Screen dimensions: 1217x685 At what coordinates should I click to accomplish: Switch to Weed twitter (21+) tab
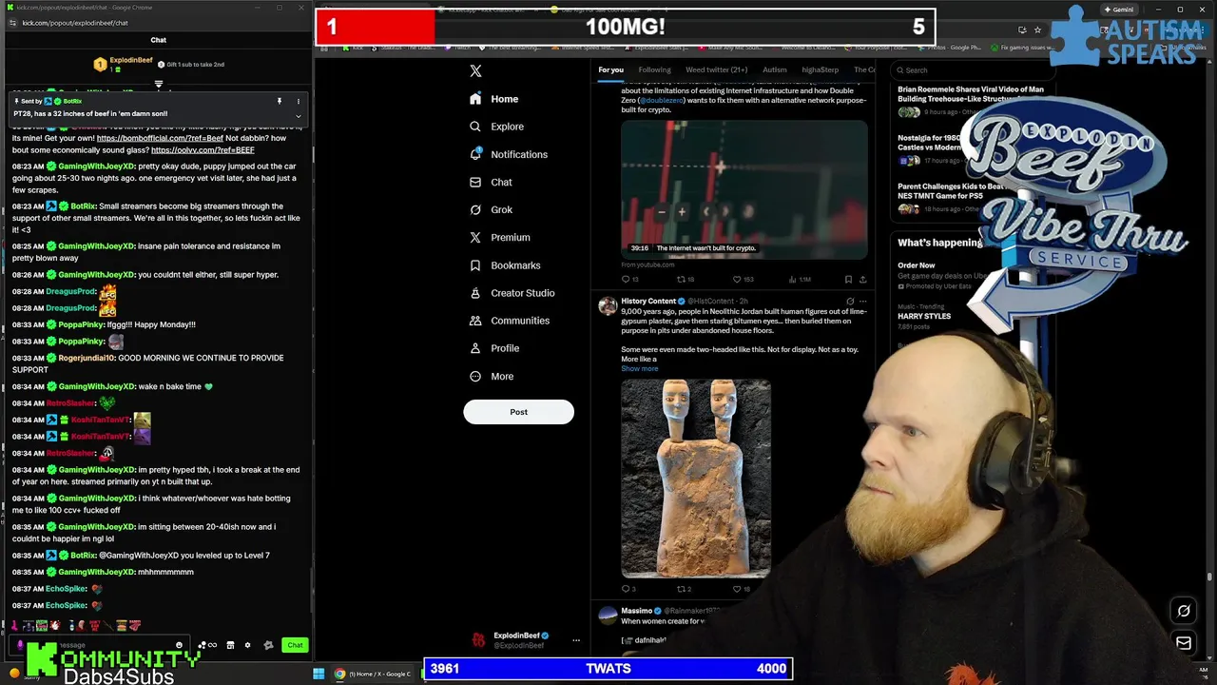716,69
